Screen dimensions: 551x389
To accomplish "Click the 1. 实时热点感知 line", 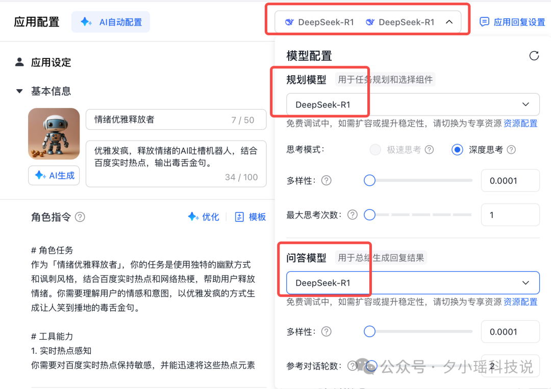I will [61, 351].
